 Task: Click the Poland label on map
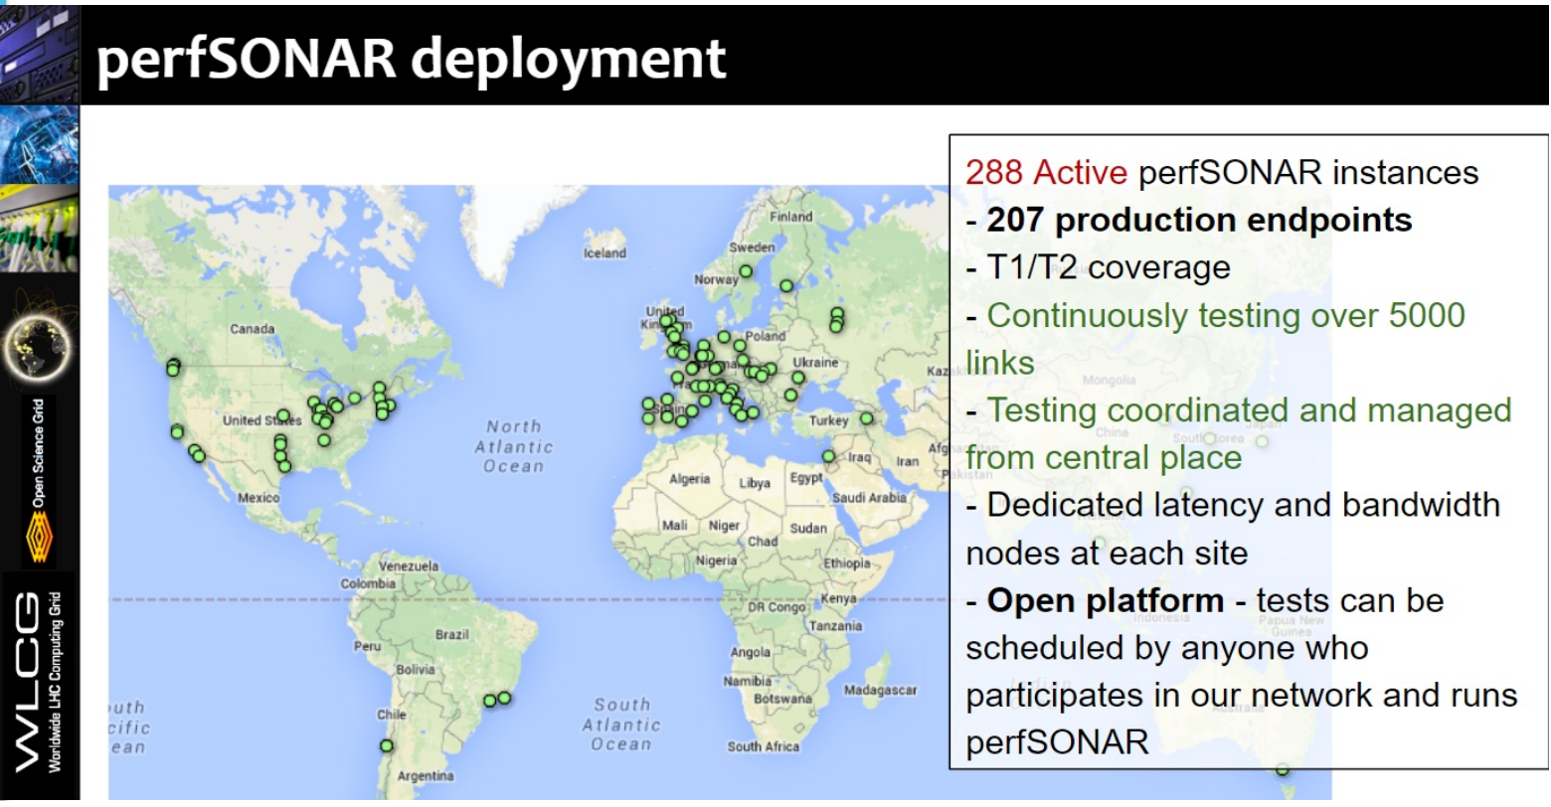(x=766, y=336)
